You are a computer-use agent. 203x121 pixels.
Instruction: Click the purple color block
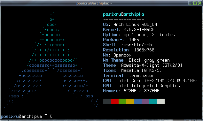(x=145, y=101)
